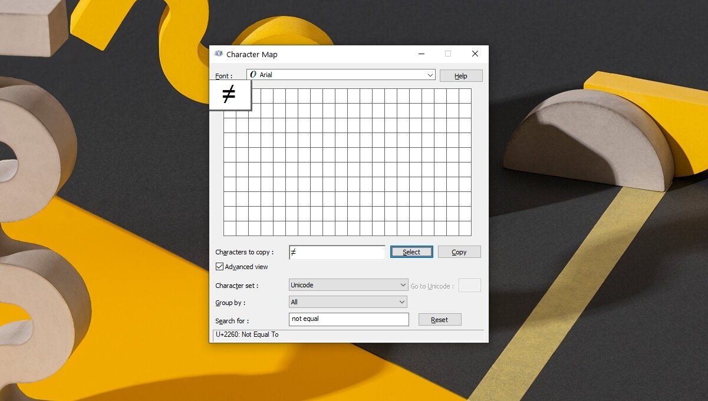
Task: Open the Font dropdown list
Action: [x=430, y=74]
